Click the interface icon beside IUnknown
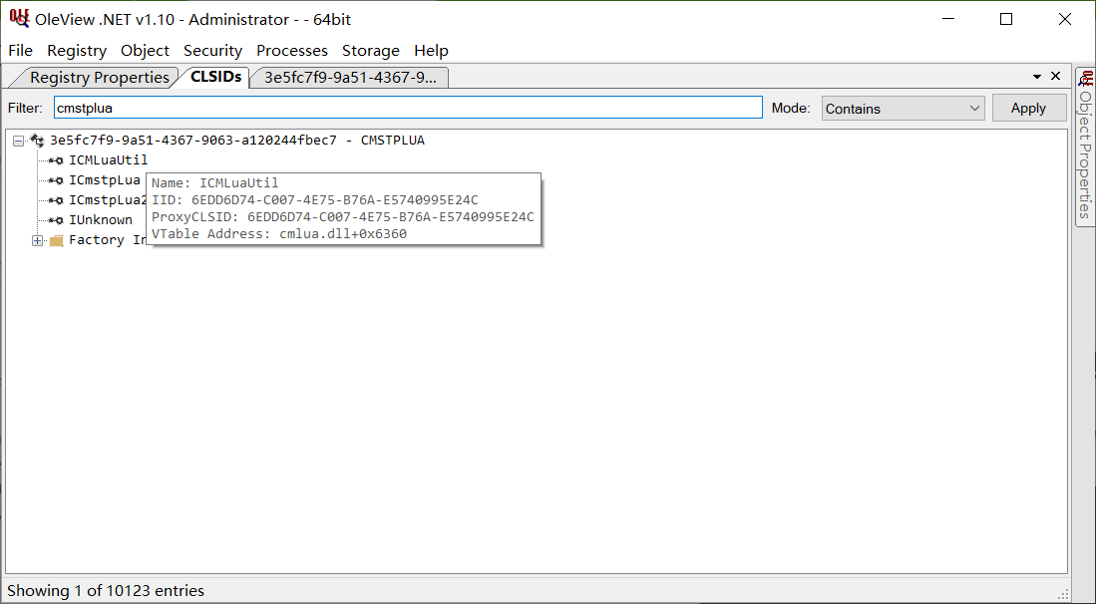 [56, 220]
